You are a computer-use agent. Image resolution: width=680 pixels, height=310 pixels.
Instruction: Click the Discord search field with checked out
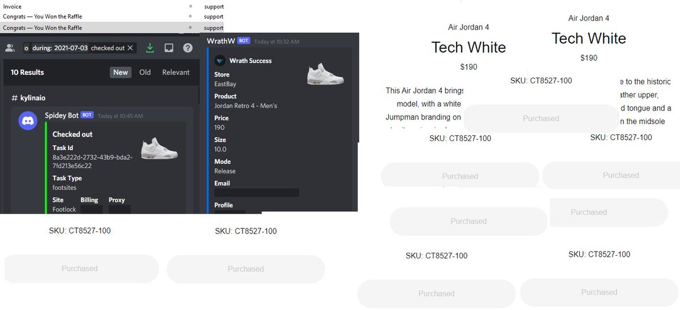79,48
